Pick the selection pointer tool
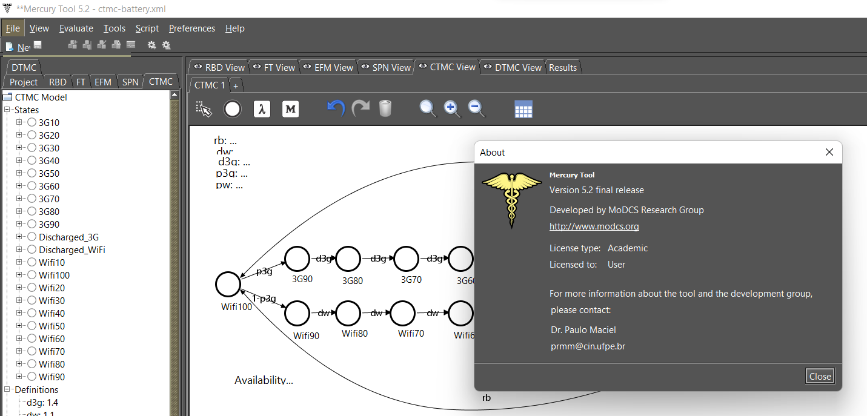Viewport: 867px width, 416px height. point(204,109)
